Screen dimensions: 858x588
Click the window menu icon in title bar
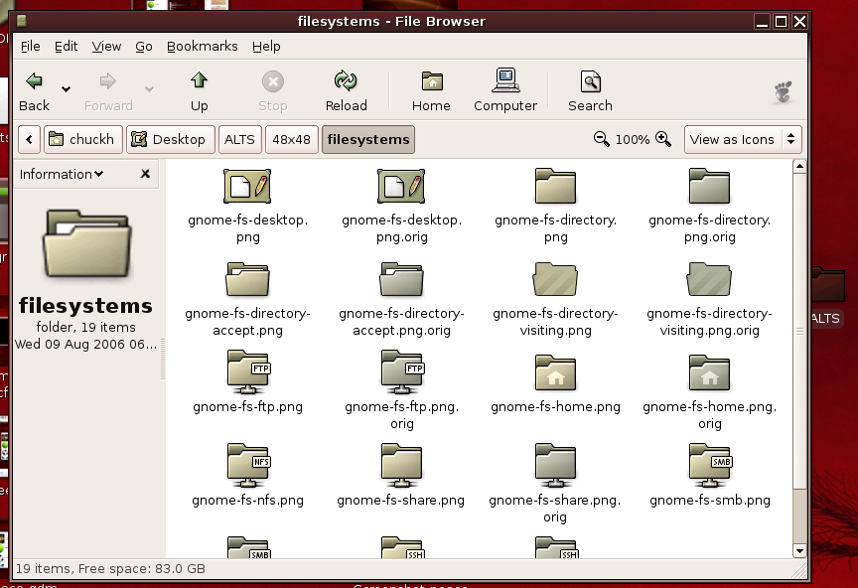coord(21,21)
